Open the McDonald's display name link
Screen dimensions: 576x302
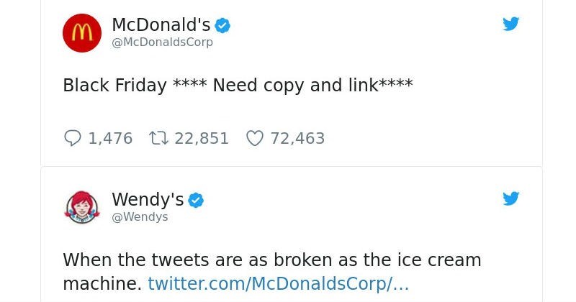click(x=161, y=25)
